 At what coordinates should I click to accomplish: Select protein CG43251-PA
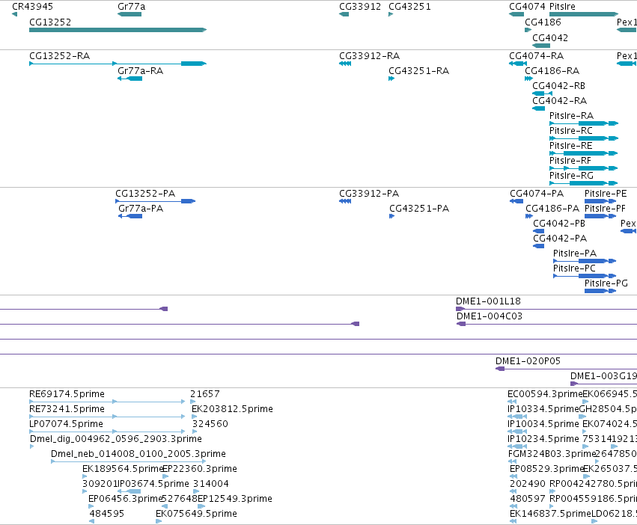click(391, 216)
